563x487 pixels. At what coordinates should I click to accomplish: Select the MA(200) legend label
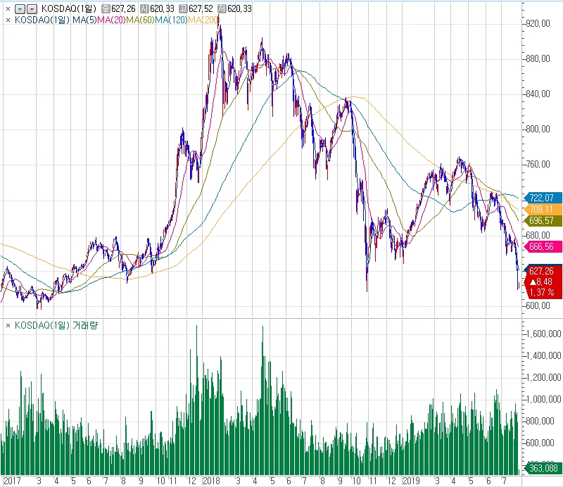[x=203, y=20]
